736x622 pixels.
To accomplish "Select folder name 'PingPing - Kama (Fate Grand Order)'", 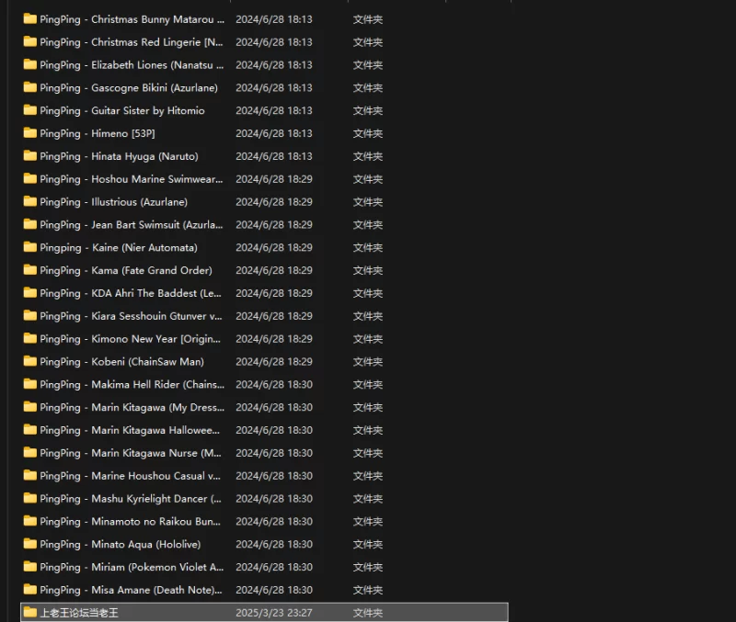I will click(126, 270).
